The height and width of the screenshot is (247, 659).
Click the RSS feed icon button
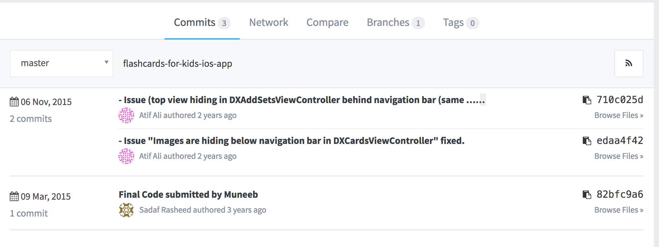tap(629, 64)
